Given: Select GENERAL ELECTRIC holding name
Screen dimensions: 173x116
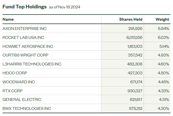Looking at the screenshot, I should point(22,100).
